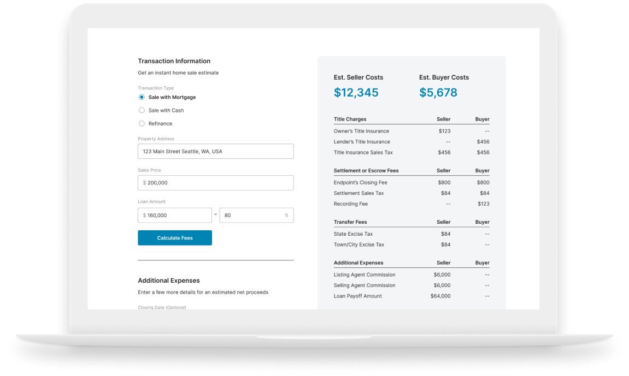This screenshot has width=629, height=376.
Task: Select the Loan Payoff Amount row
Action: [358, 296]
